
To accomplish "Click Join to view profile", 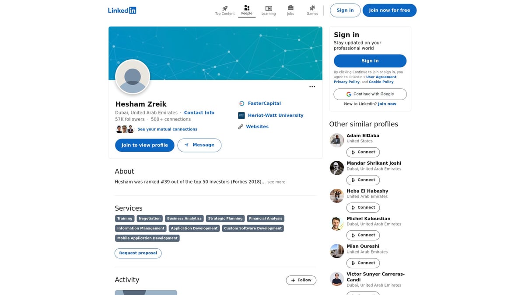I will point(144,145).
